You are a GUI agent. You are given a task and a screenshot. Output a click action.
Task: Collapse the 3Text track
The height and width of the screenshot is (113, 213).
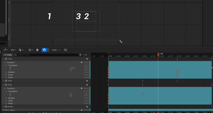click(x=3, y=85)
